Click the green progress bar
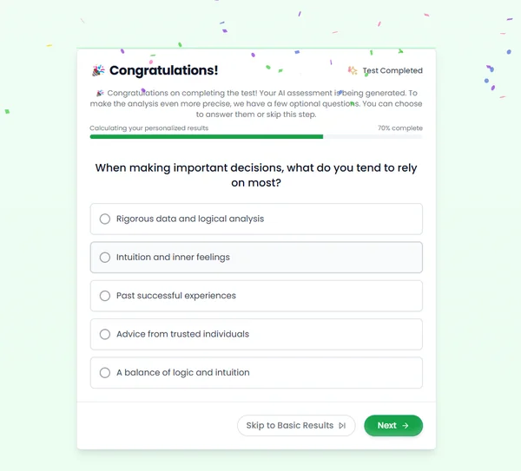Image resolution: width=521 pixels, height=471 pixels. tap(207, 137)
